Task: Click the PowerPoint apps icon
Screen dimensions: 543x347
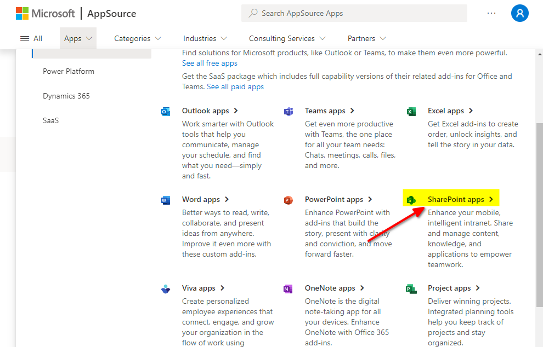Action: [x=289, y=200]
